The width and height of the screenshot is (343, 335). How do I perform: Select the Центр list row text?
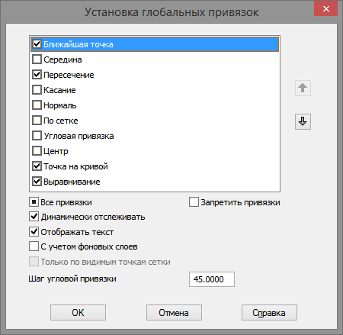[x=56, y=151]
